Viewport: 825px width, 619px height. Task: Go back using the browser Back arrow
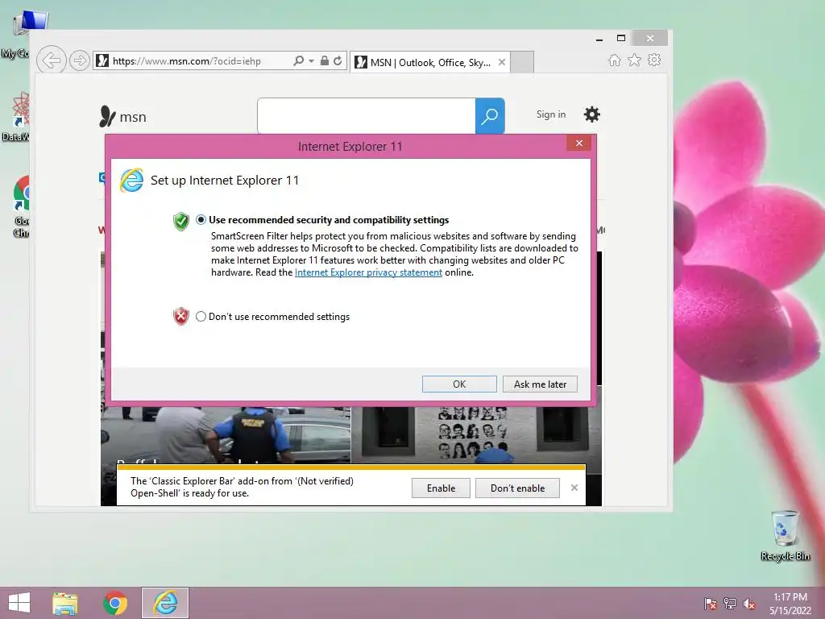[x=51, y=60]
